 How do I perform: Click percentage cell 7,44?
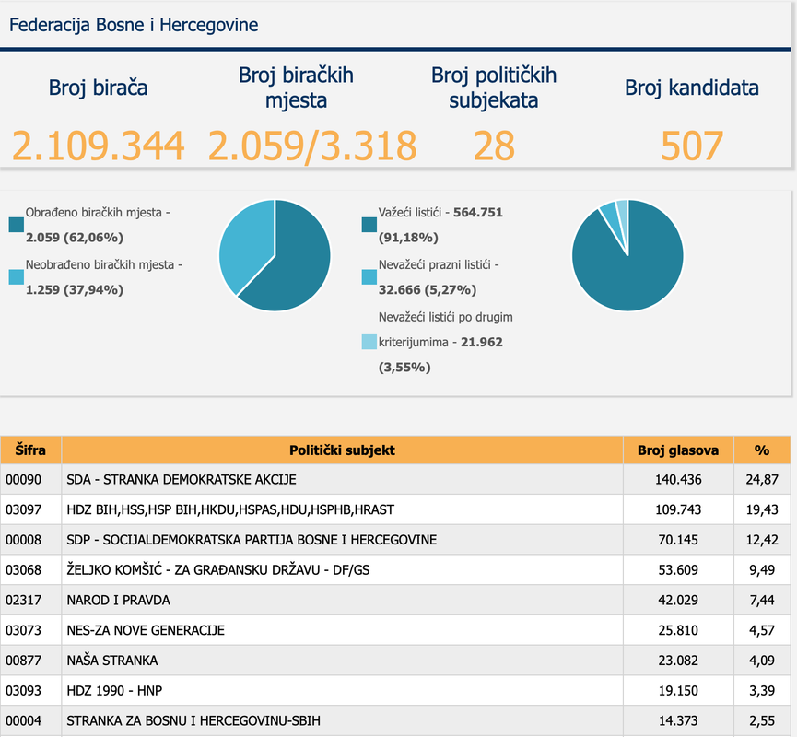pyautogui.click(x=762, y=600)
